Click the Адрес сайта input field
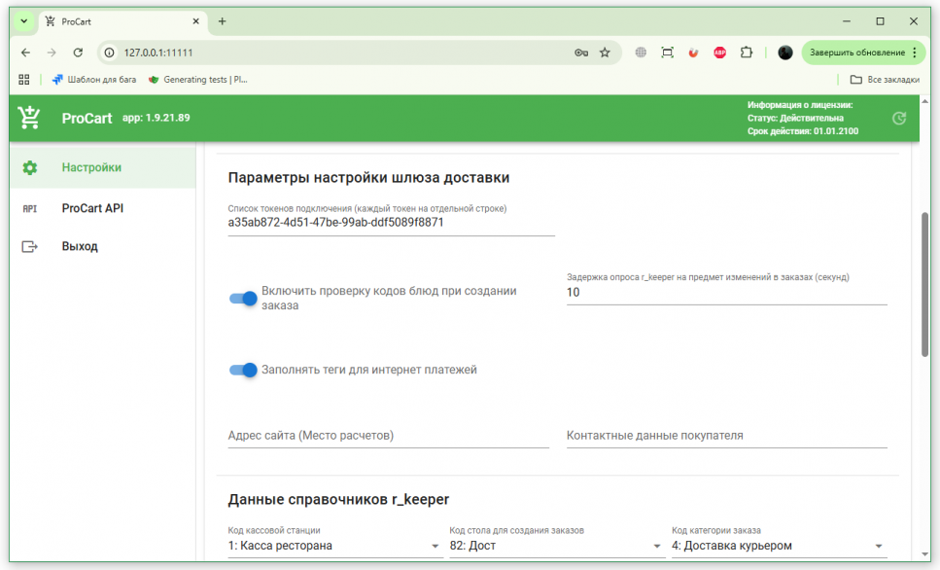The width and height of the screenshot is (940, 570). pyautogui.click(x=388, y=436)
